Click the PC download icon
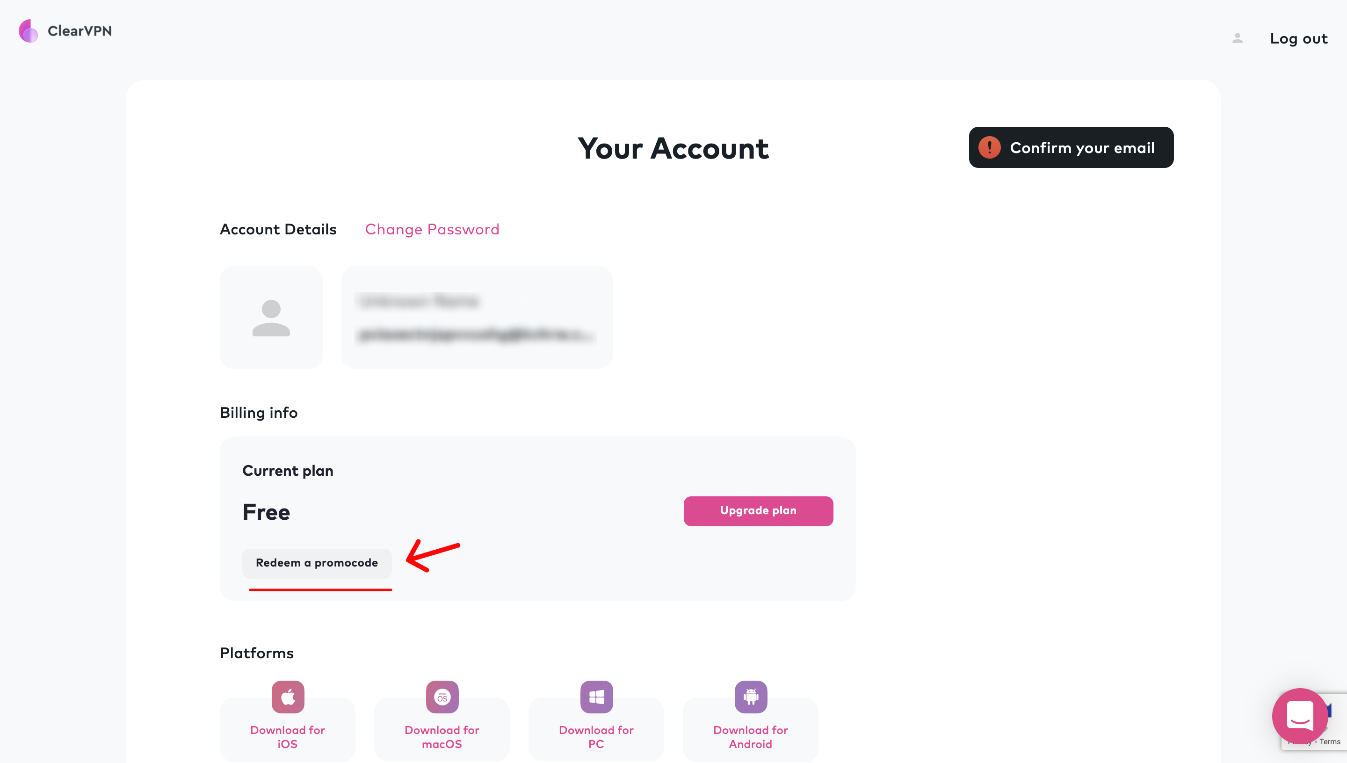 point(595,697)
